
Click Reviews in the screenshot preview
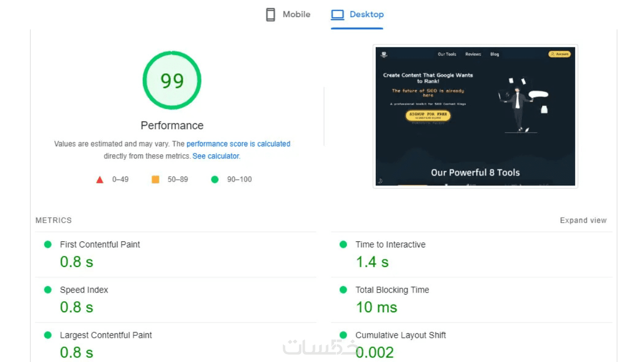coord(473,54)
